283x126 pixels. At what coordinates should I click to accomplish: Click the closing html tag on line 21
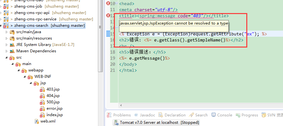pos(128,70)
